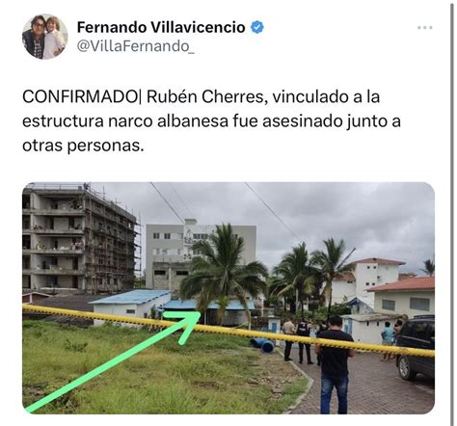Open the attached crime scene photo
Image resolution: width=457 pixels, height=426 pixels.
(228, 298)
